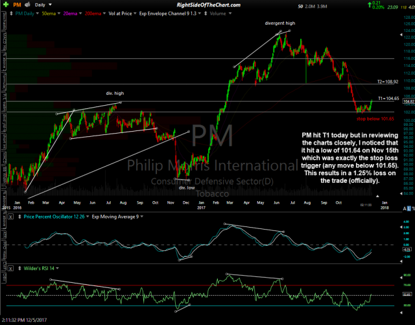The image size is (415, 325).
Task: Click the T1=104.65 target label
Action: [388, 99]
